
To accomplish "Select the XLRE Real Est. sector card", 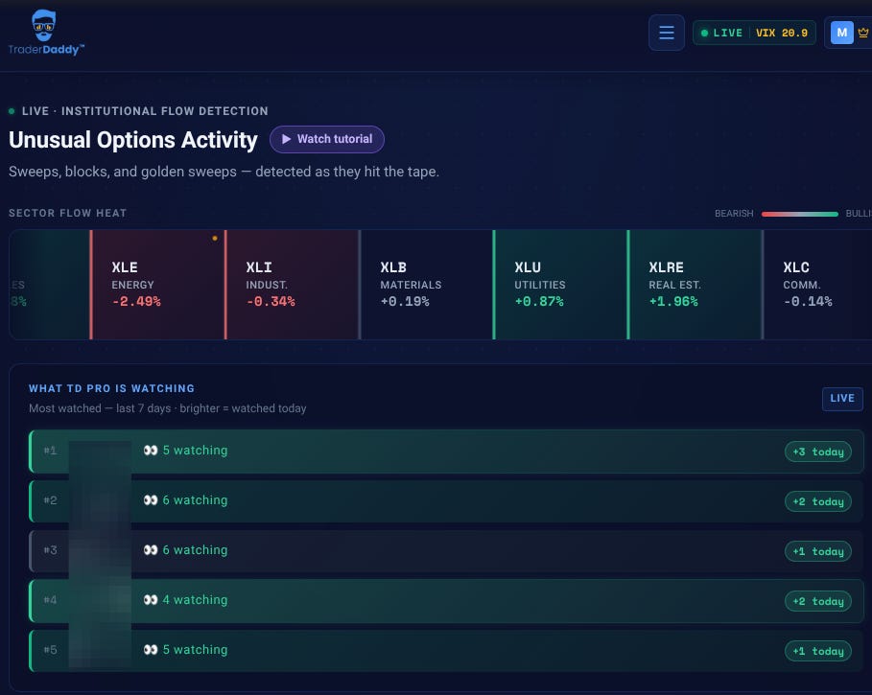I will tap(695, 285).
